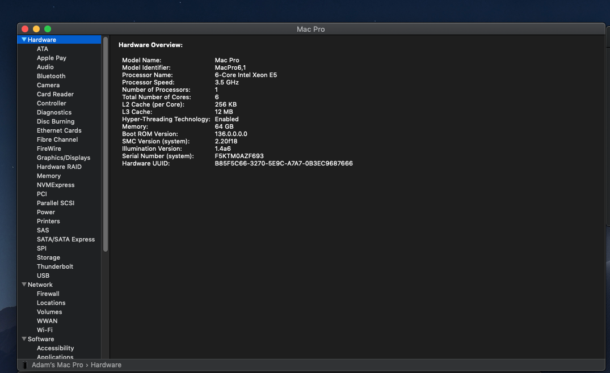The height and width of the screenshot is (373, 610).
Task: Click the MacPro6,1 model identifier value
Action: (230, 67)
